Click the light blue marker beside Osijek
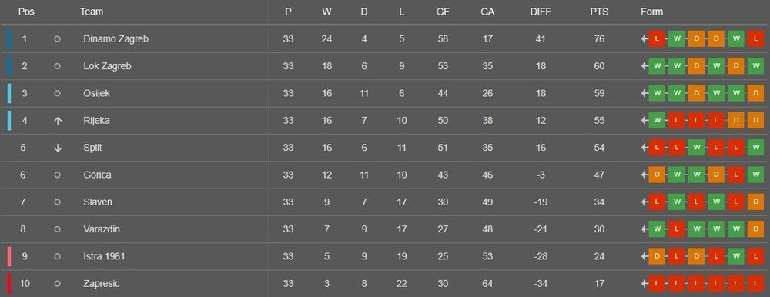The image size is (770, 297). pyautogui.click(x=9, y=93)
